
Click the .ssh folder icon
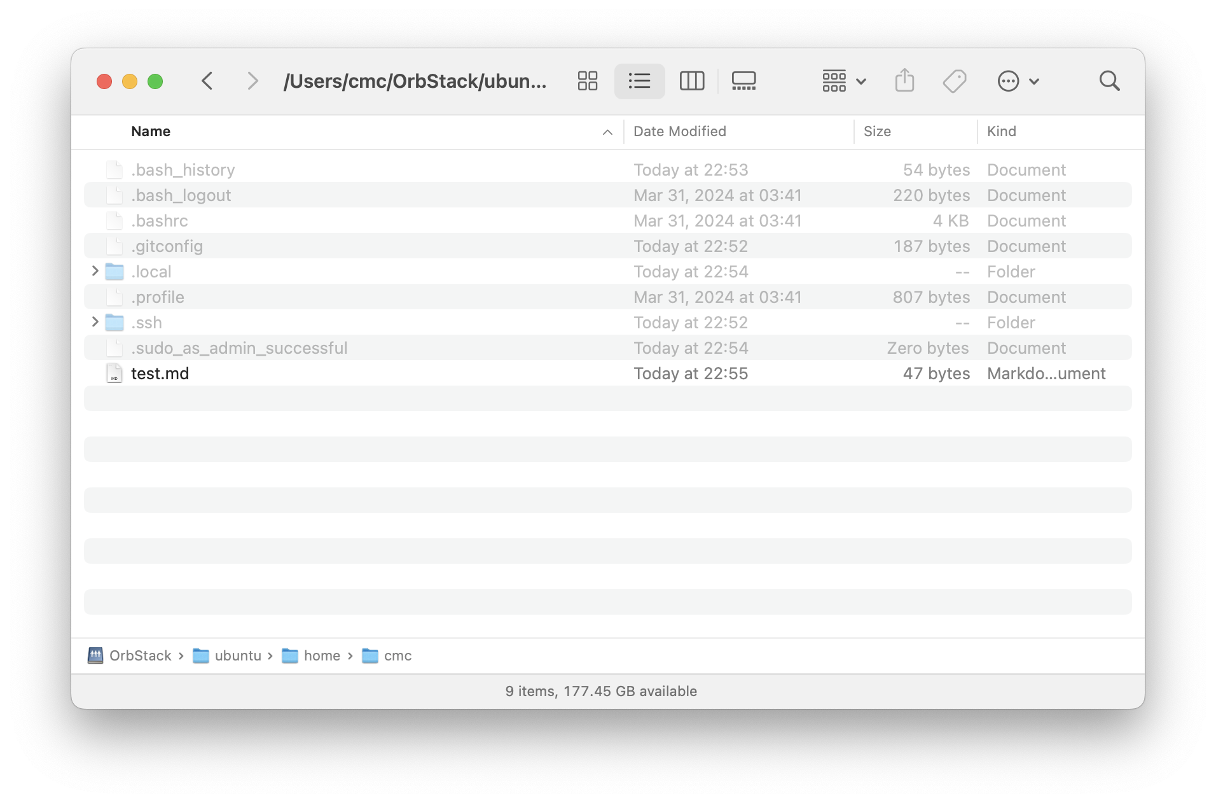pyautogui.click(x=114, y=323)
